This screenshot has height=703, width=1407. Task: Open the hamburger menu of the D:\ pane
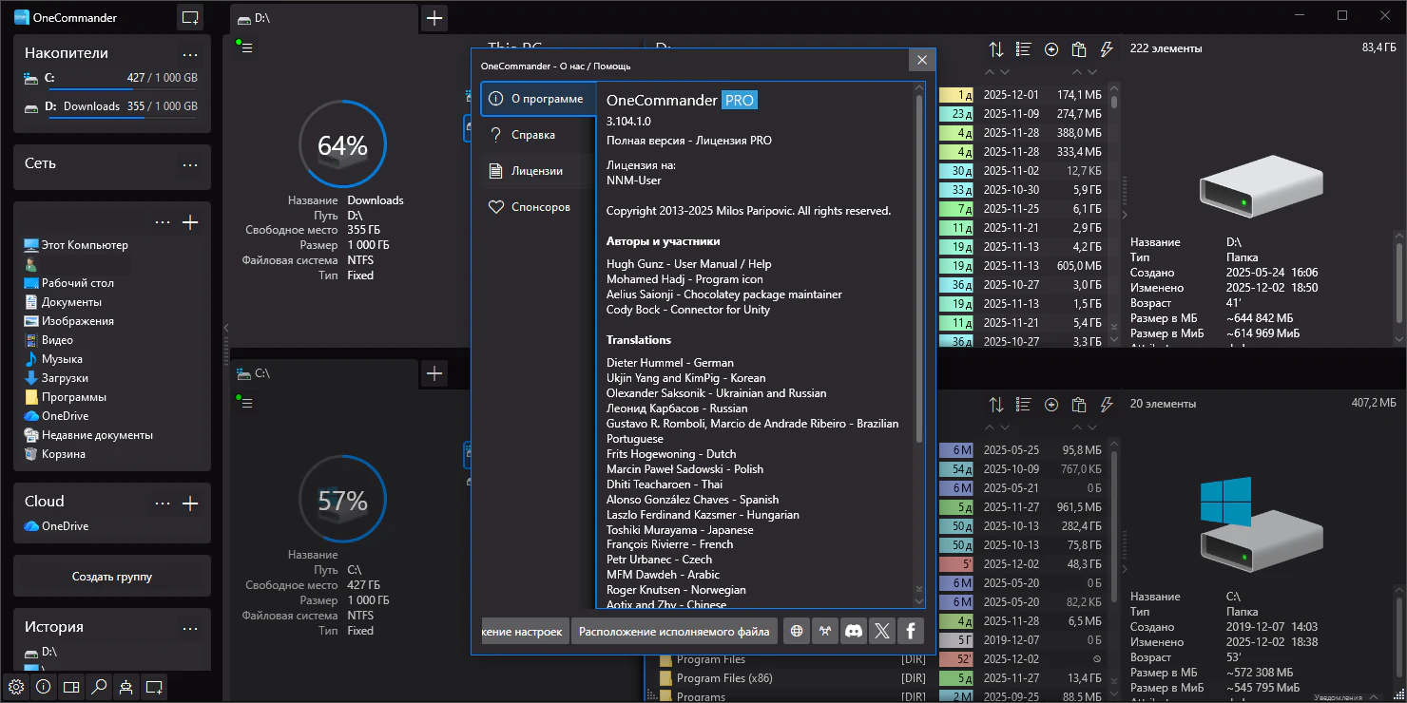pyautogui.click(x=247, y=47)
